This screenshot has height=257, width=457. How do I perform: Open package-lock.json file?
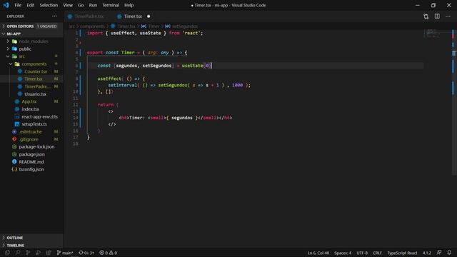[x=31, y=147]
